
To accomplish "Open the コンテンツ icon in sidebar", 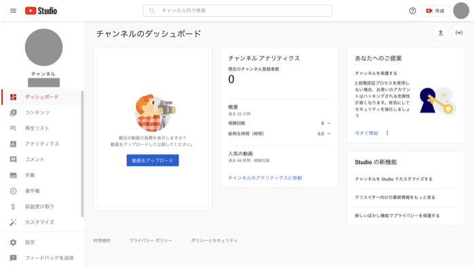I will 13,112.
